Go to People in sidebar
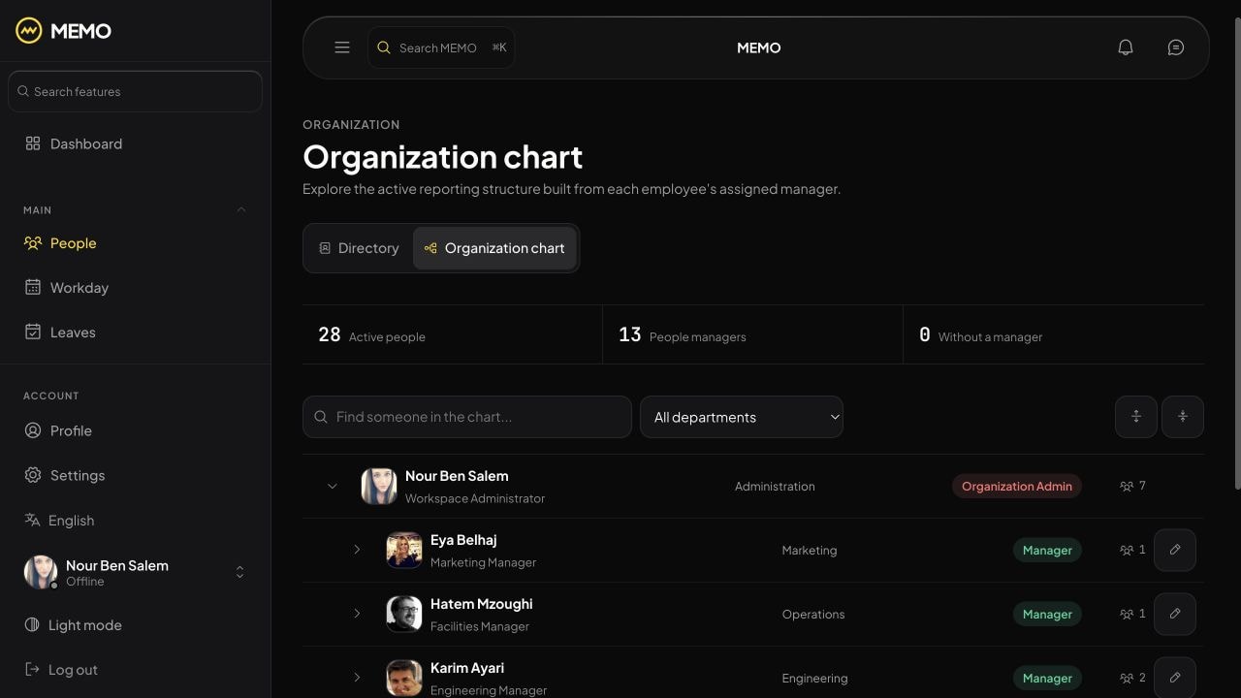This screenshot has width=1241, height=698. click(135, 243)
